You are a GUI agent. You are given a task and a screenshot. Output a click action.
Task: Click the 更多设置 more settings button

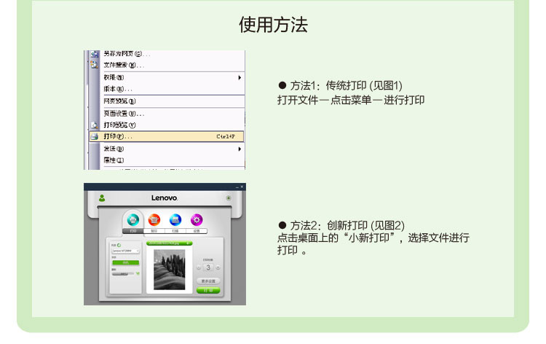(207, 281)
